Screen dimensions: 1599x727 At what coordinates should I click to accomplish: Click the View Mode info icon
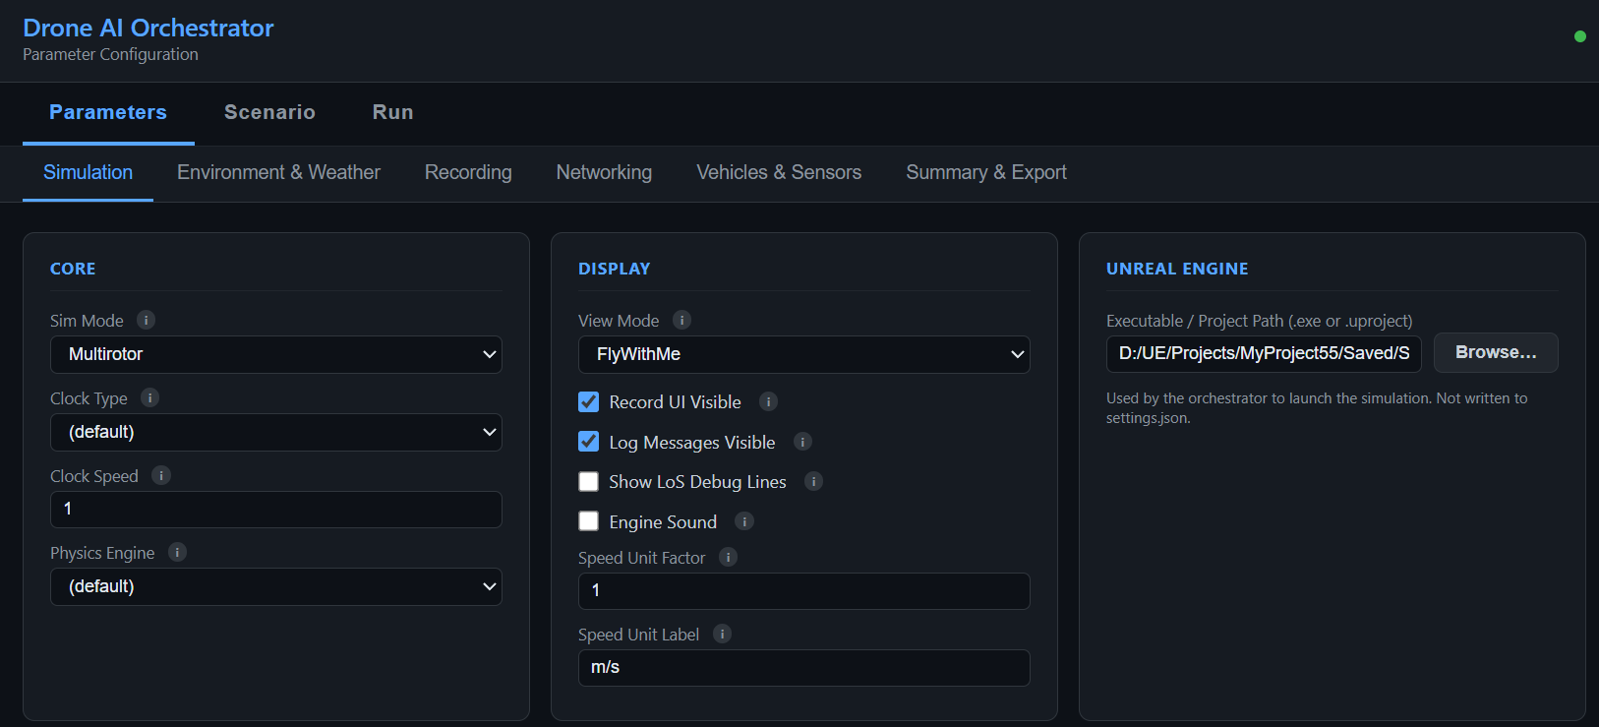click(681, 320)
